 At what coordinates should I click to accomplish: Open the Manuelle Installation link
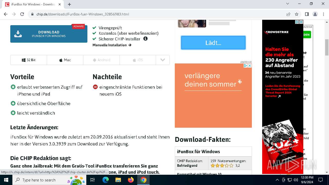tap(112, 45)
